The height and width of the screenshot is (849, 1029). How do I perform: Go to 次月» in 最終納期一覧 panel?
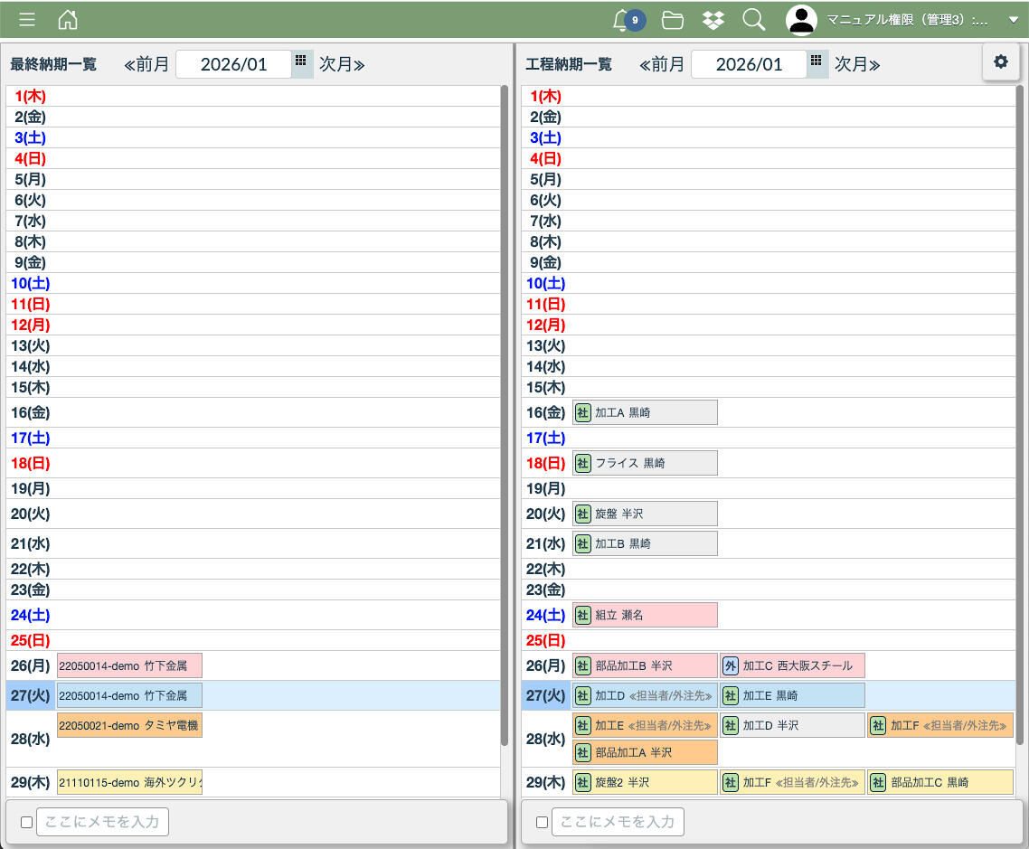click(x=342, y=64)
